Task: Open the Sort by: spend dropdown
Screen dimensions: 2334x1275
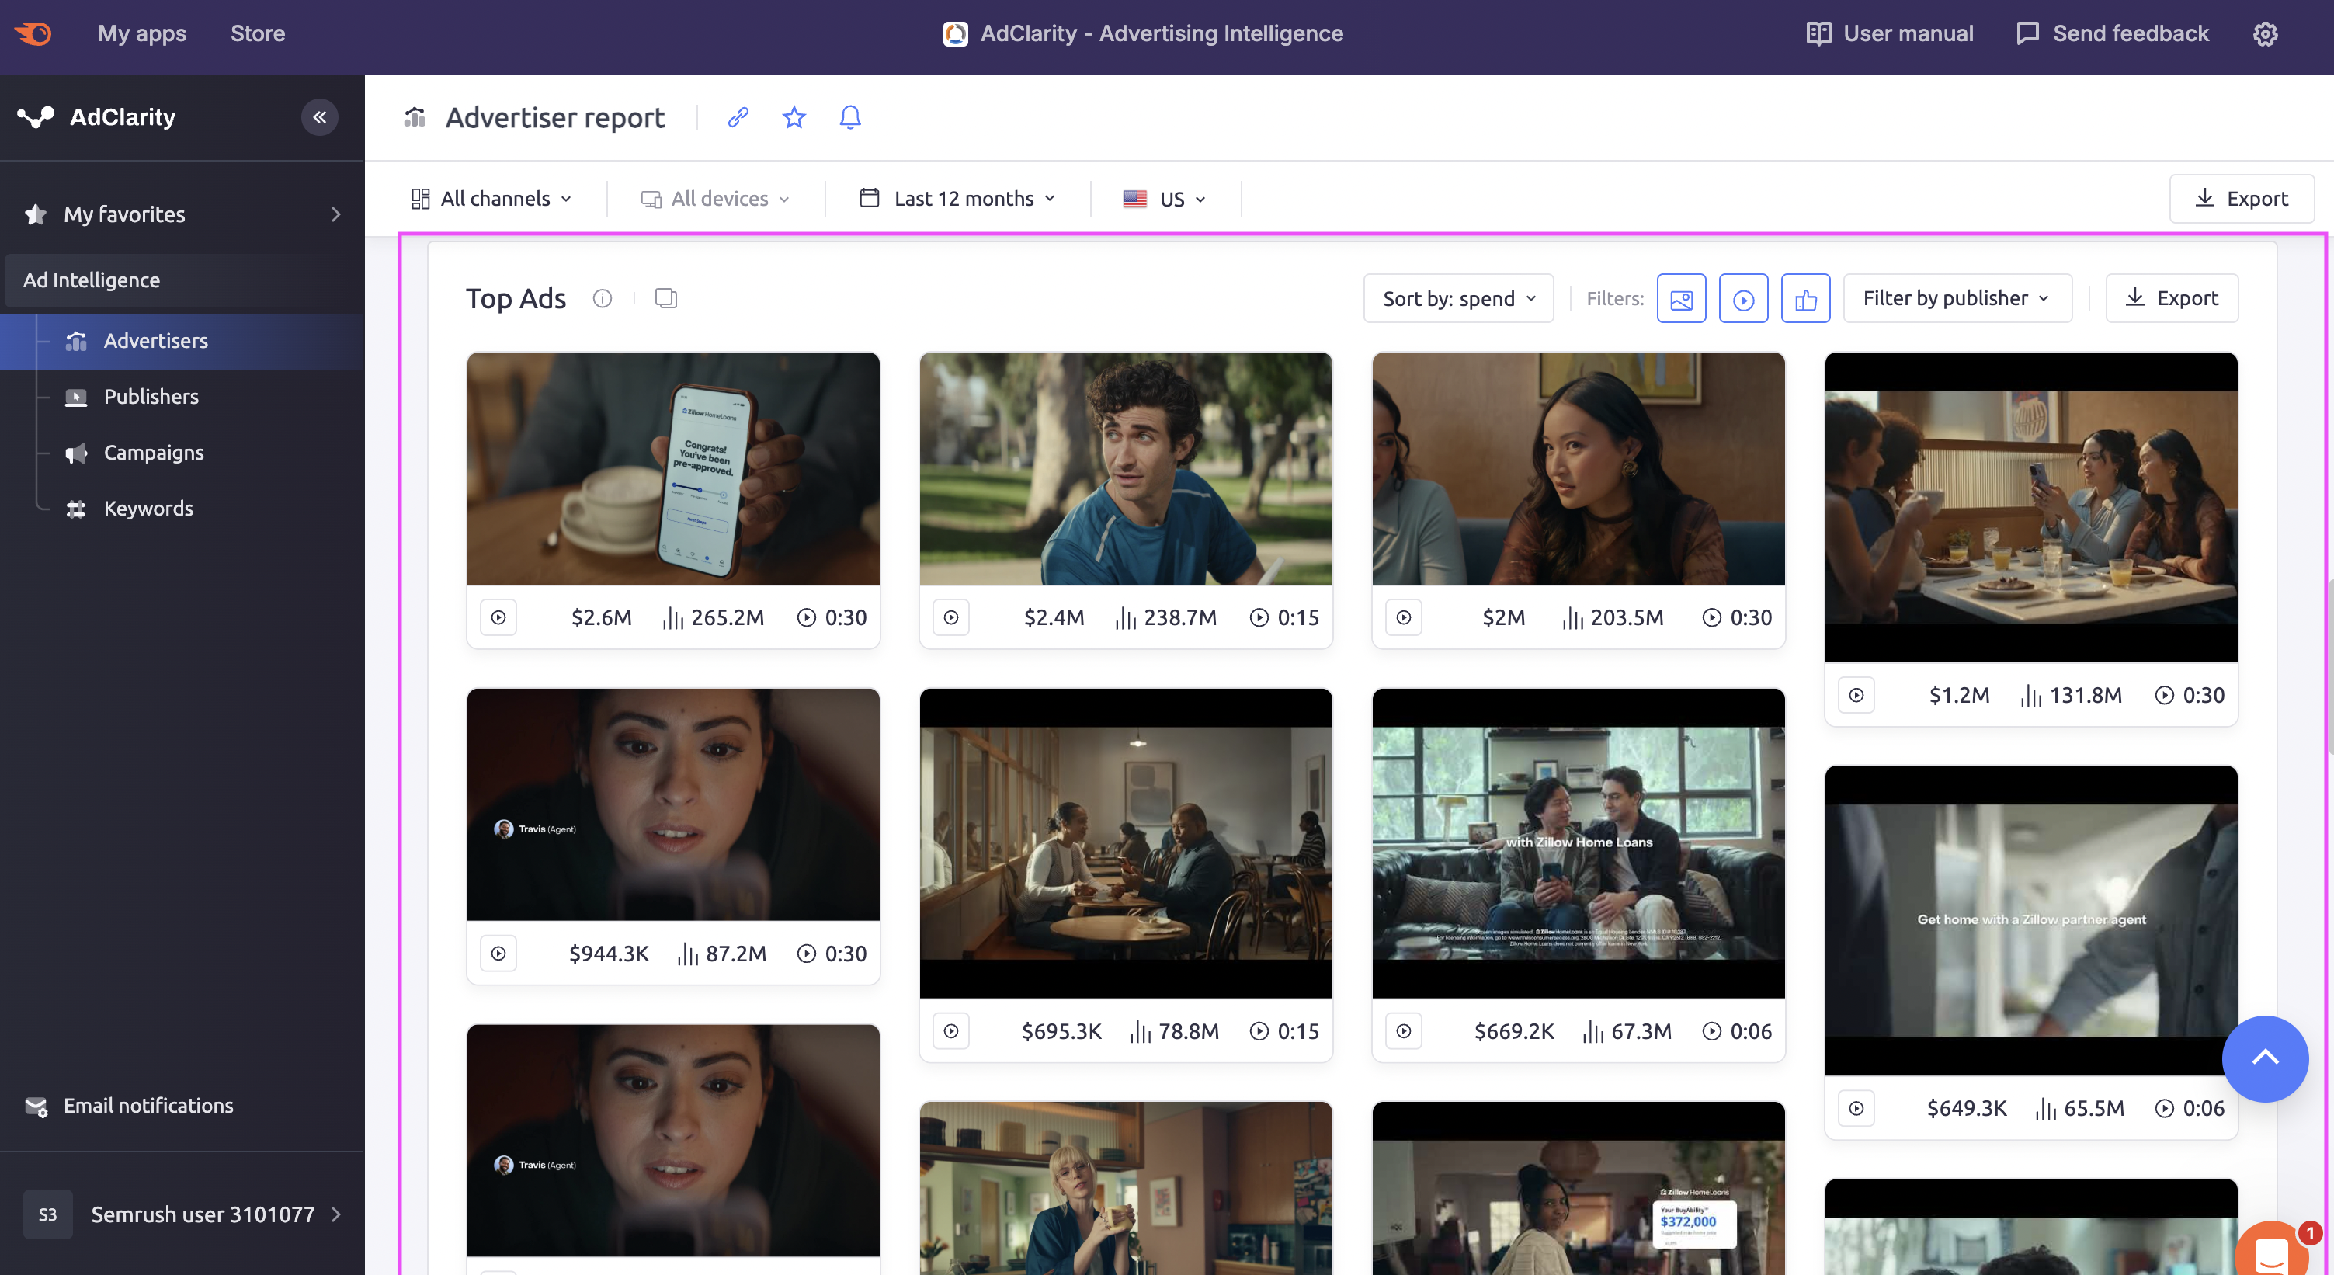Action: point(1458,298)
